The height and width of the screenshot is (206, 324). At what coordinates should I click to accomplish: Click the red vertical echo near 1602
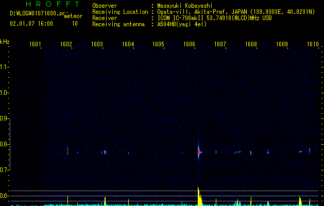[x=67, y=150]
